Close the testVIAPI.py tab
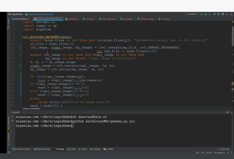Viewport: 234px width, 159px height. click(x=79, y=19)
